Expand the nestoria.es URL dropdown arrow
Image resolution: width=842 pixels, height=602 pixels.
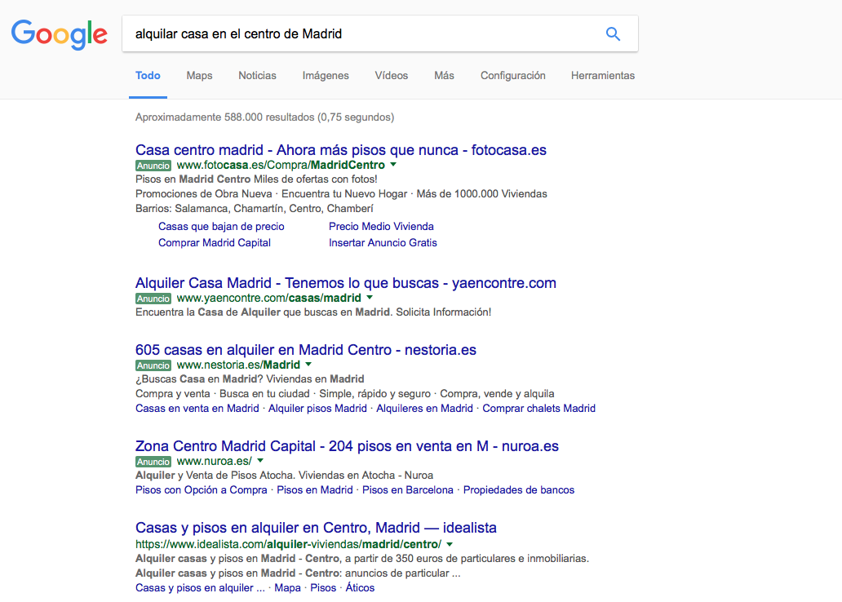308,364
